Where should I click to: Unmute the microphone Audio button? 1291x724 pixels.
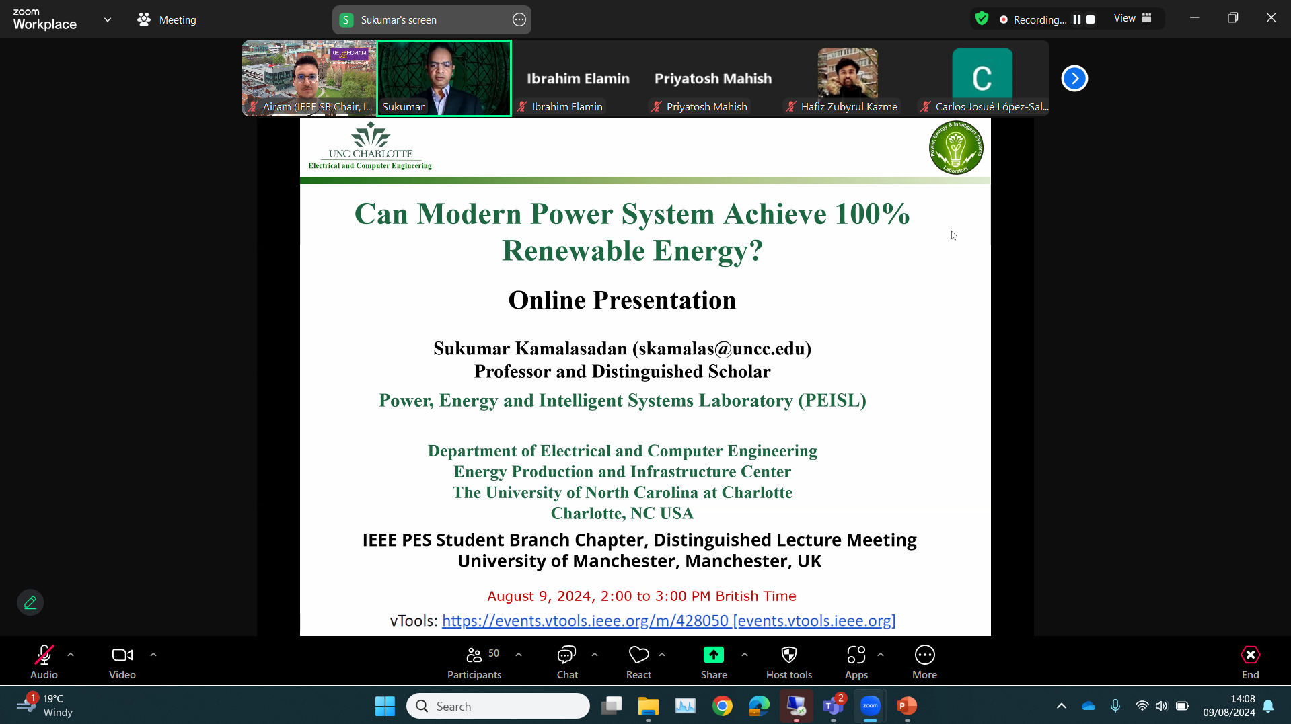pos(44,662)
